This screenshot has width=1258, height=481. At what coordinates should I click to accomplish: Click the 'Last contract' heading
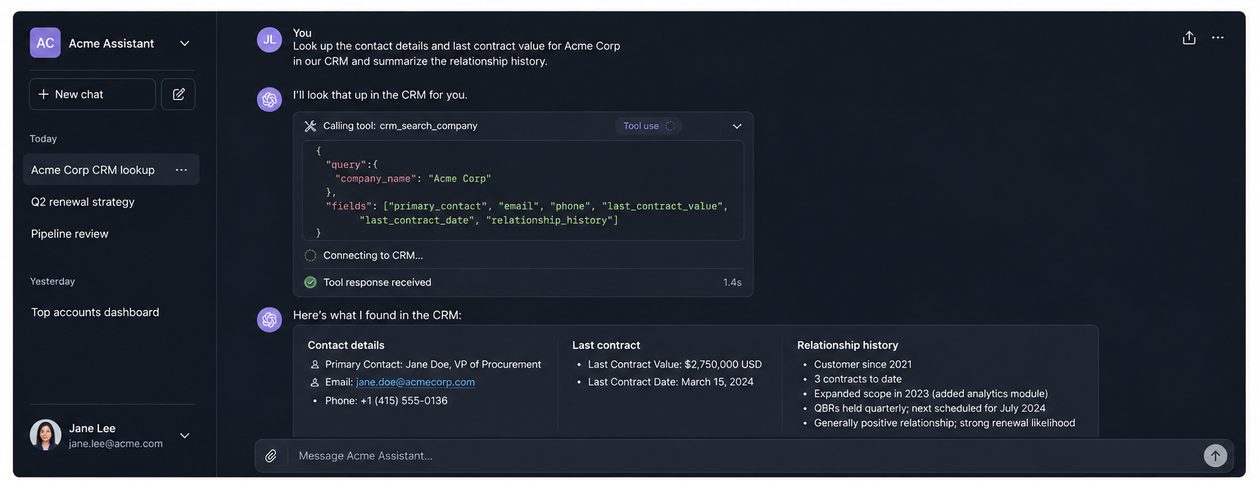(606, 345)
